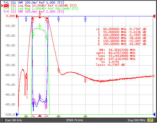Click green marker 2 on the S12 trace
157x123 pixels.
pos(33,35)
